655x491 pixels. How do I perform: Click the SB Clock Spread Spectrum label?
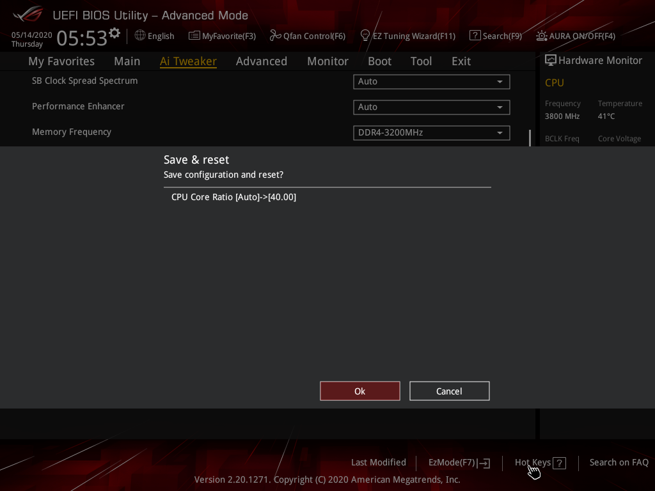point(85,81)
